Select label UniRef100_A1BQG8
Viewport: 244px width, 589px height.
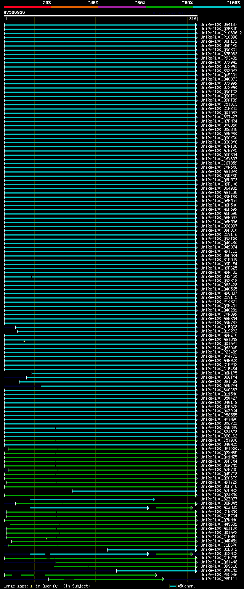(x=219, y=327)
